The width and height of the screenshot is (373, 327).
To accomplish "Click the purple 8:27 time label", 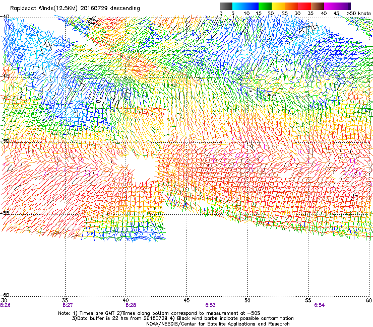I will tap(68, 305).
